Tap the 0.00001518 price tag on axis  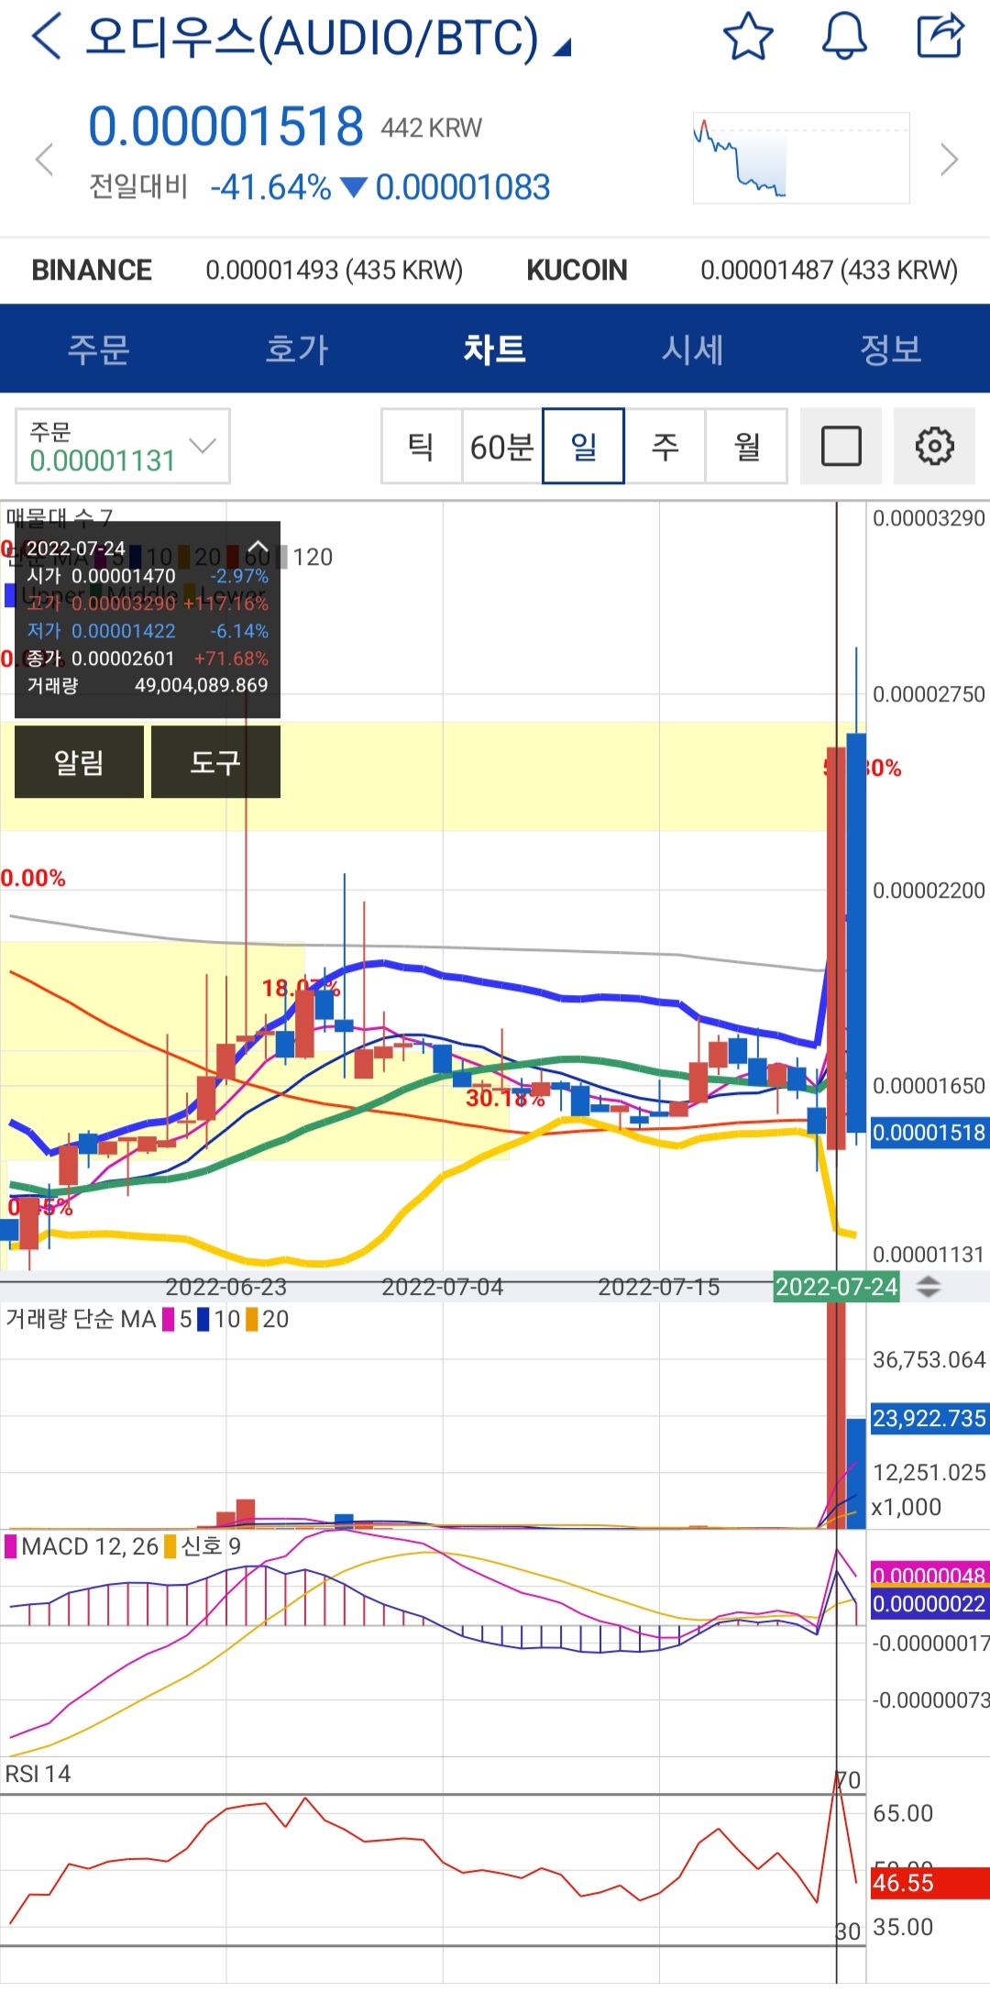pyautogui.click(x=929, y=1133)
